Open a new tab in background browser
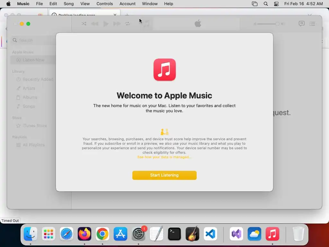This screenshot has width=329, height=247. (x=127, y=14)
